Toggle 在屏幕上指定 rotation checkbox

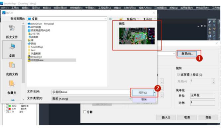[x=179, y=74]
